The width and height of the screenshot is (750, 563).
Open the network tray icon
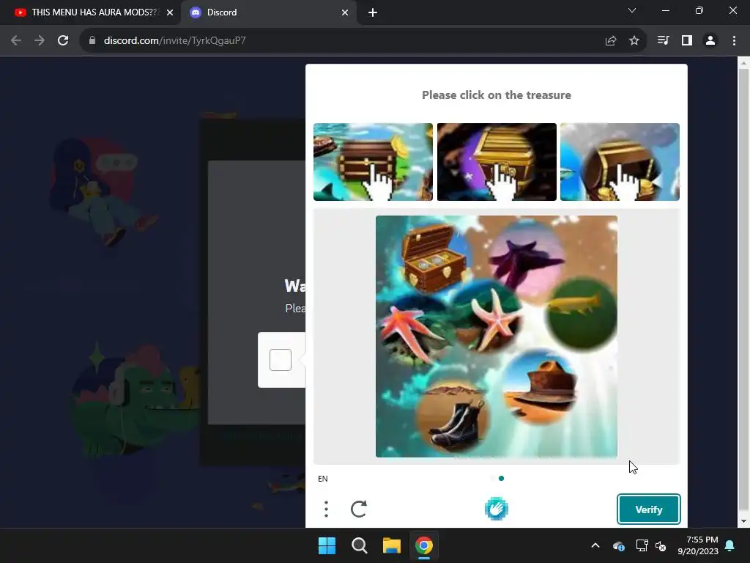tap(642, 545)
